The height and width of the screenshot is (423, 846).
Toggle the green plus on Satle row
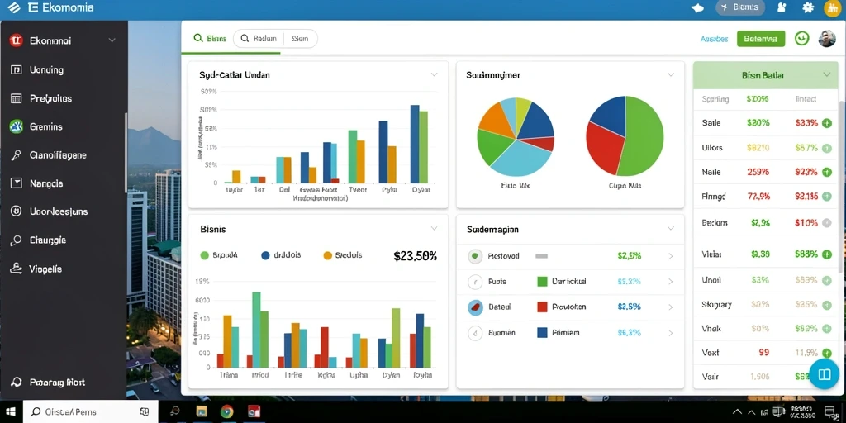826,123
